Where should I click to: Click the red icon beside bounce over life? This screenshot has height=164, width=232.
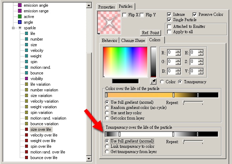click(x=26, y=158)
